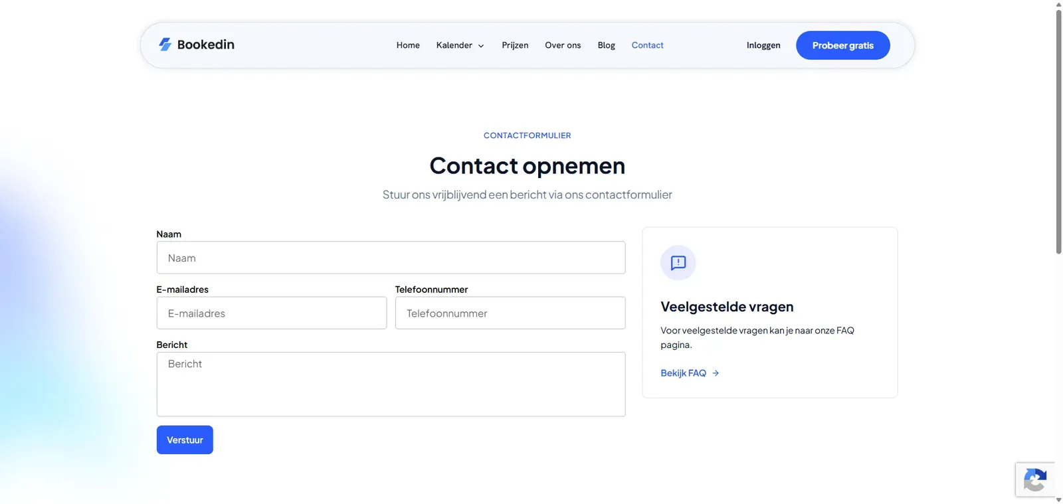Click the arrow next to Bekijk FAQ
The height and width of the screenshot is (504, 1063).
pos(716,373)
